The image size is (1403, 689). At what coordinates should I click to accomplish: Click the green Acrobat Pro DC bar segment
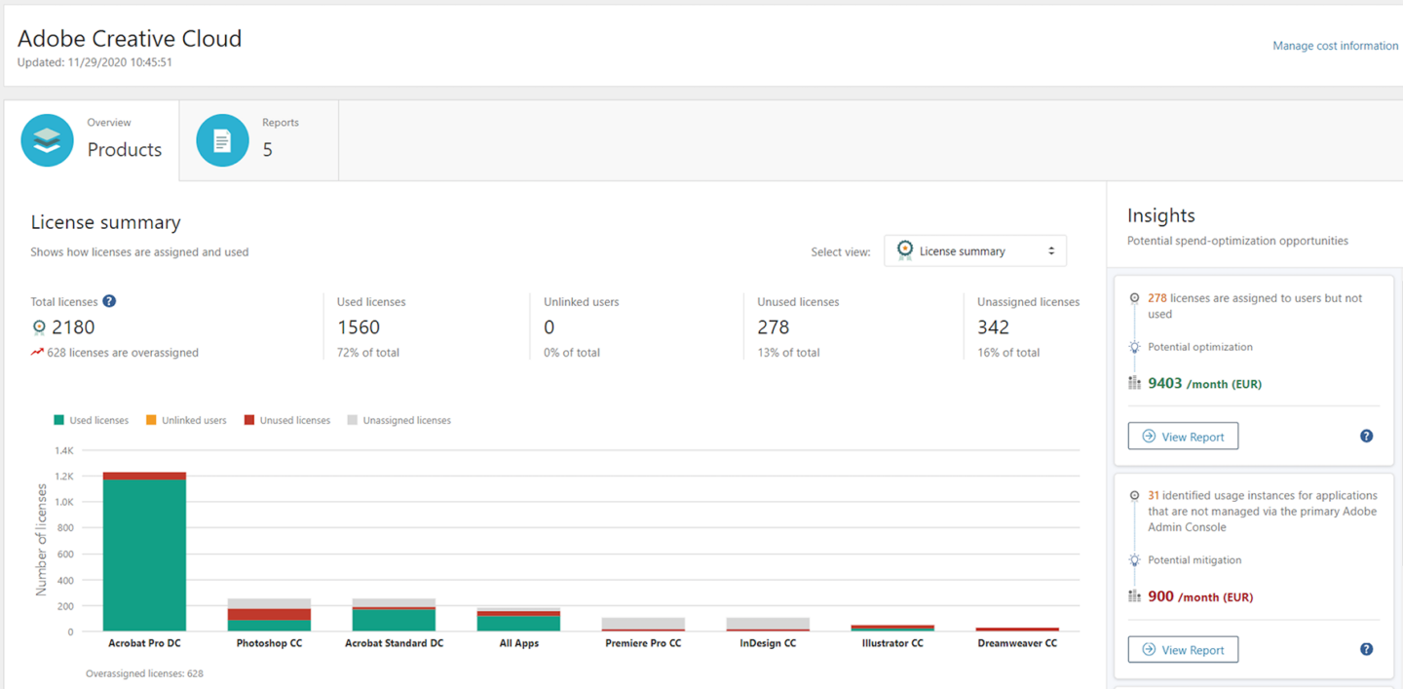tap(144, 555)
